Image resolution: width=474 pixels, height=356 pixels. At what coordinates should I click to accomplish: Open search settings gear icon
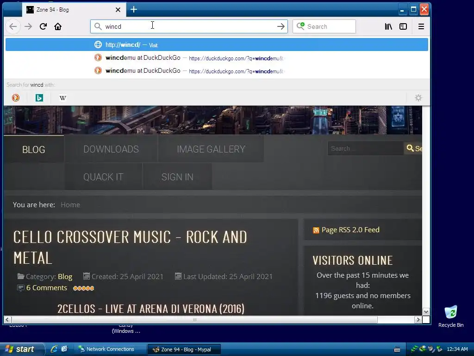point(418,98)
